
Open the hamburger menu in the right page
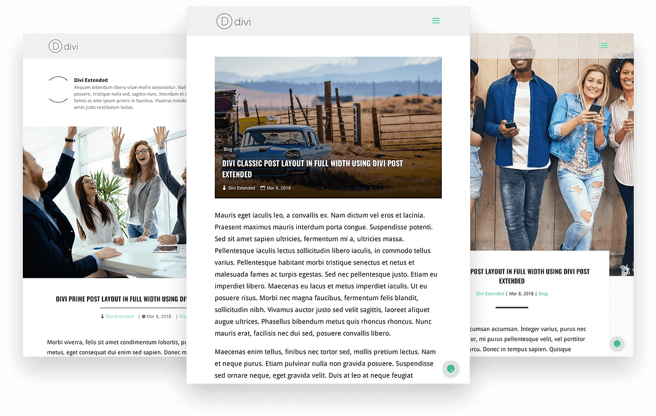pyautogui.click(x=604, y=46)
